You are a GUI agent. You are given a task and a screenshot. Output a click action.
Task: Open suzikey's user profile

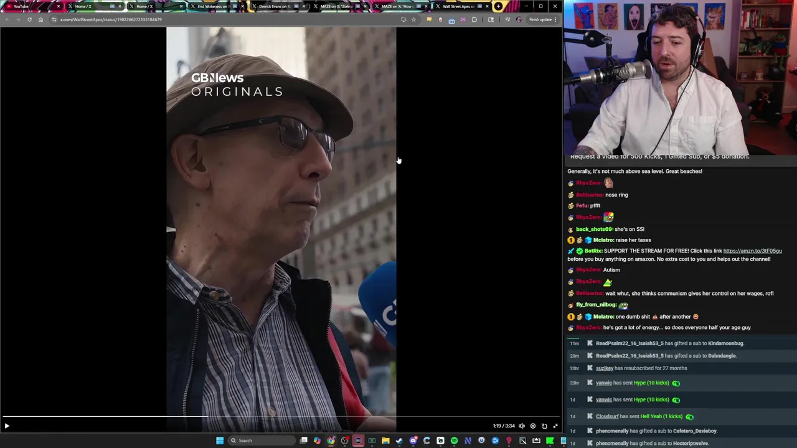tap(605, 368)
